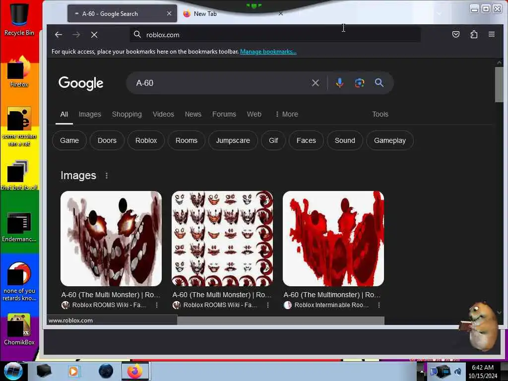Viewport: 508px width, 381px height.
Task: Open 'that but its c#' desktop icon
Action: tap(19, 175)
